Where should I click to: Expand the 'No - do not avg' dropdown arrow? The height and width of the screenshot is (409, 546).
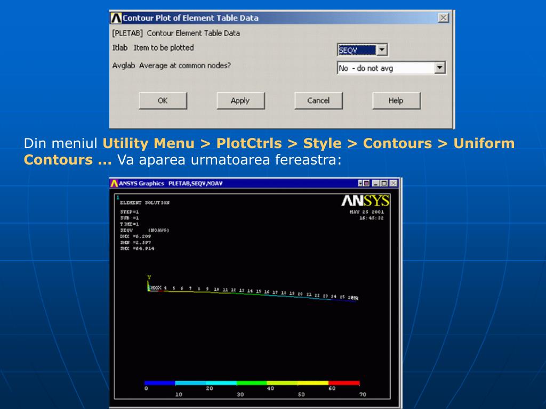[x=440, y=68]
